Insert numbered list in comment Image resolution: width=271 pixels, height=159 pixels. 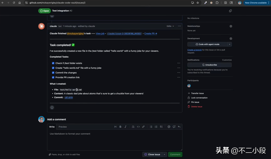(156, 127)
